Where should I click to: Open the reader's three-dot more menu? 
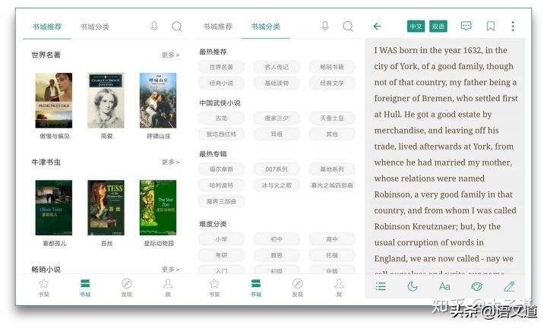pyautogui.click(x=513, y=26)
